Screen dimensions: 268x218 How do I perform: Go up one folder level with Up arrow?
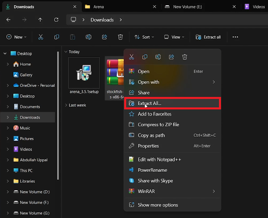40,20
